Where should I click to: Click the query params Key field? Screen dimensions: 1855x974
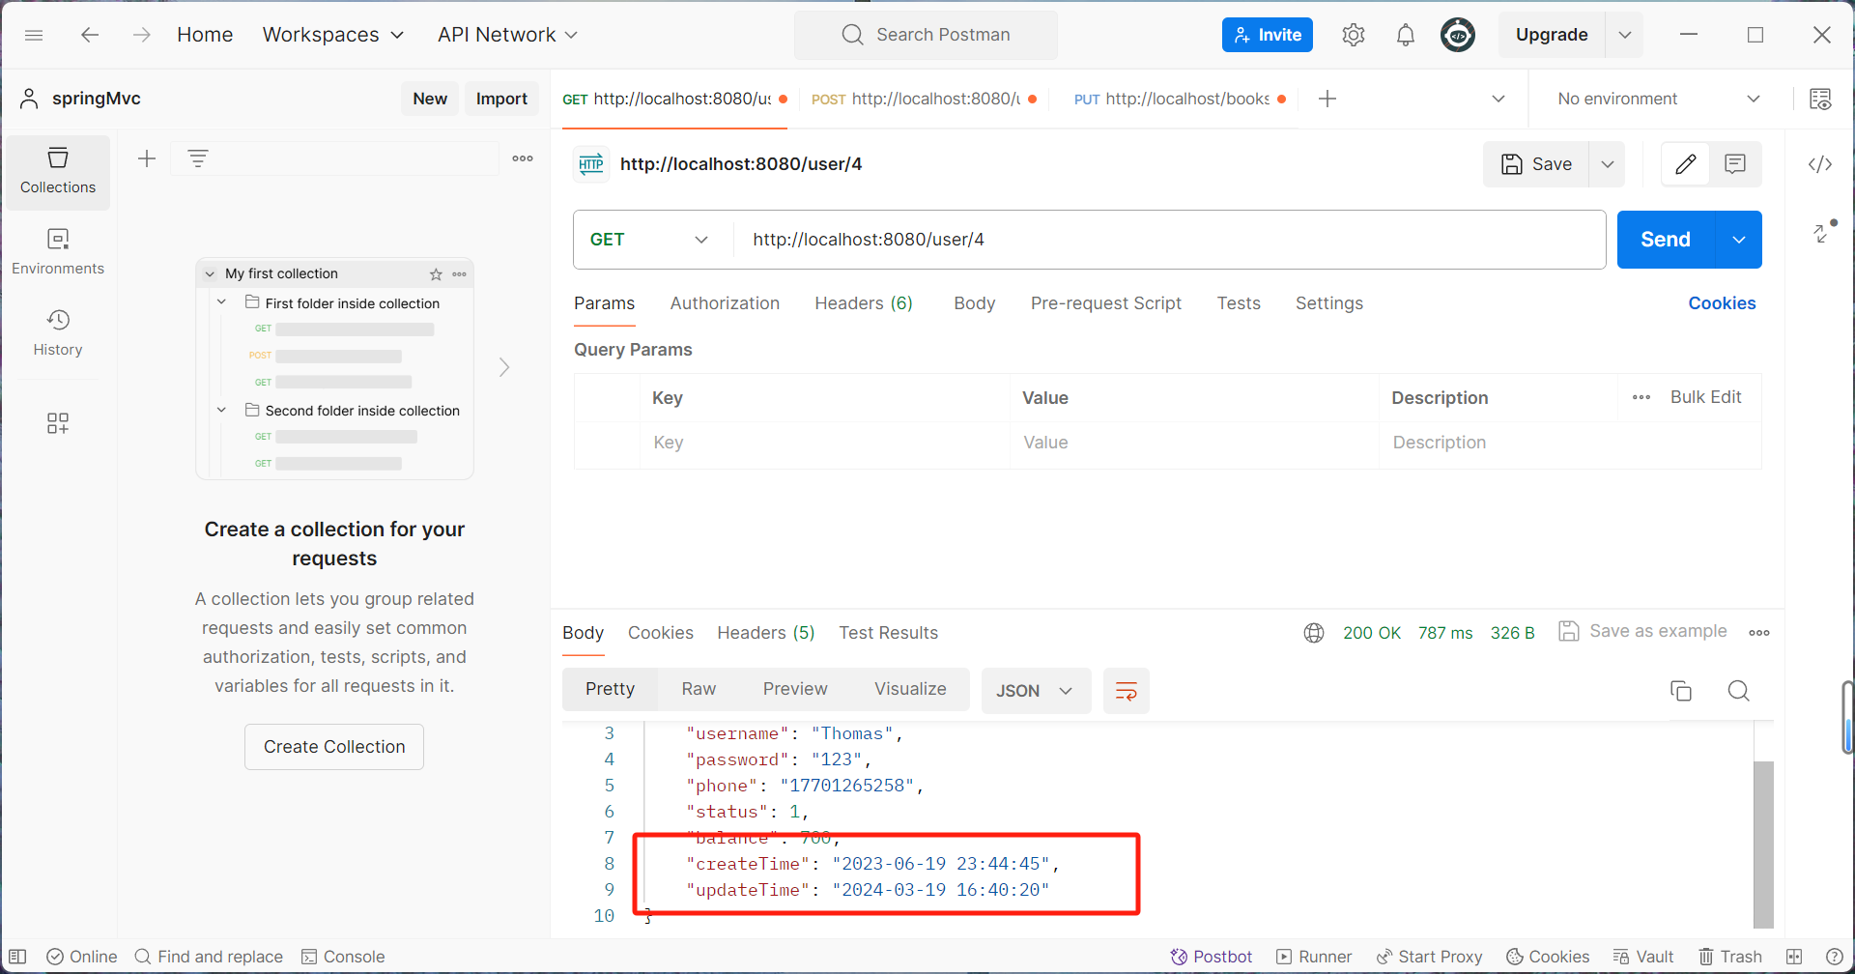825,443
